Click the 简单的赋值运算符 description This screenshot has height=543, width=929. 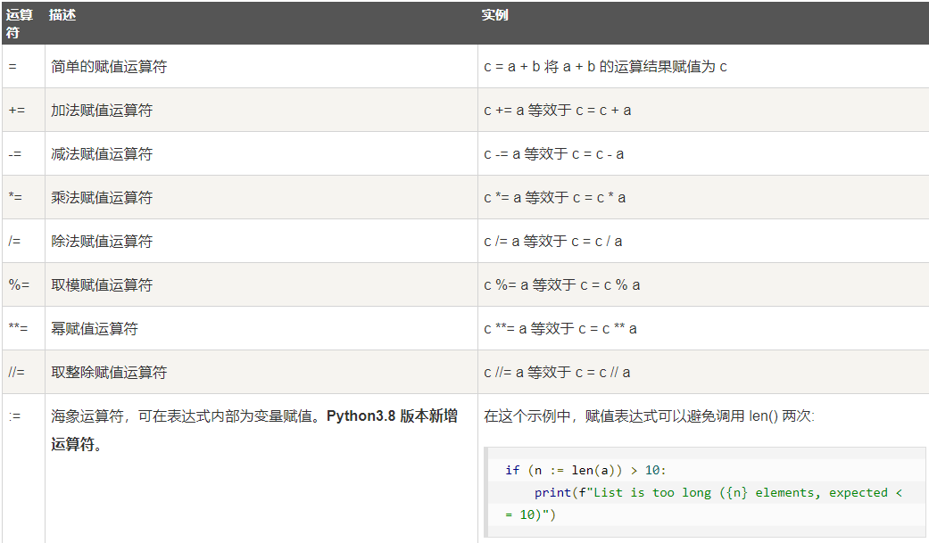(109, 66)
